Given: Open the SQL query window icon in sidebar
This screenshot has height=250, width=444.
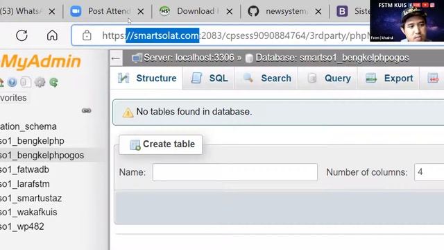Looking at the screenshot, I should tap(26, 82).
